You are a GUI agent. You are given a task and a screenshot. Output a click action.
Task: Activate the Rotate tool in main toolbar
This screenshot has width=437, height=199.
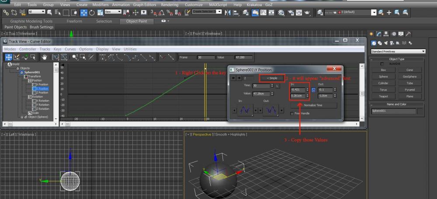(92, 13)
